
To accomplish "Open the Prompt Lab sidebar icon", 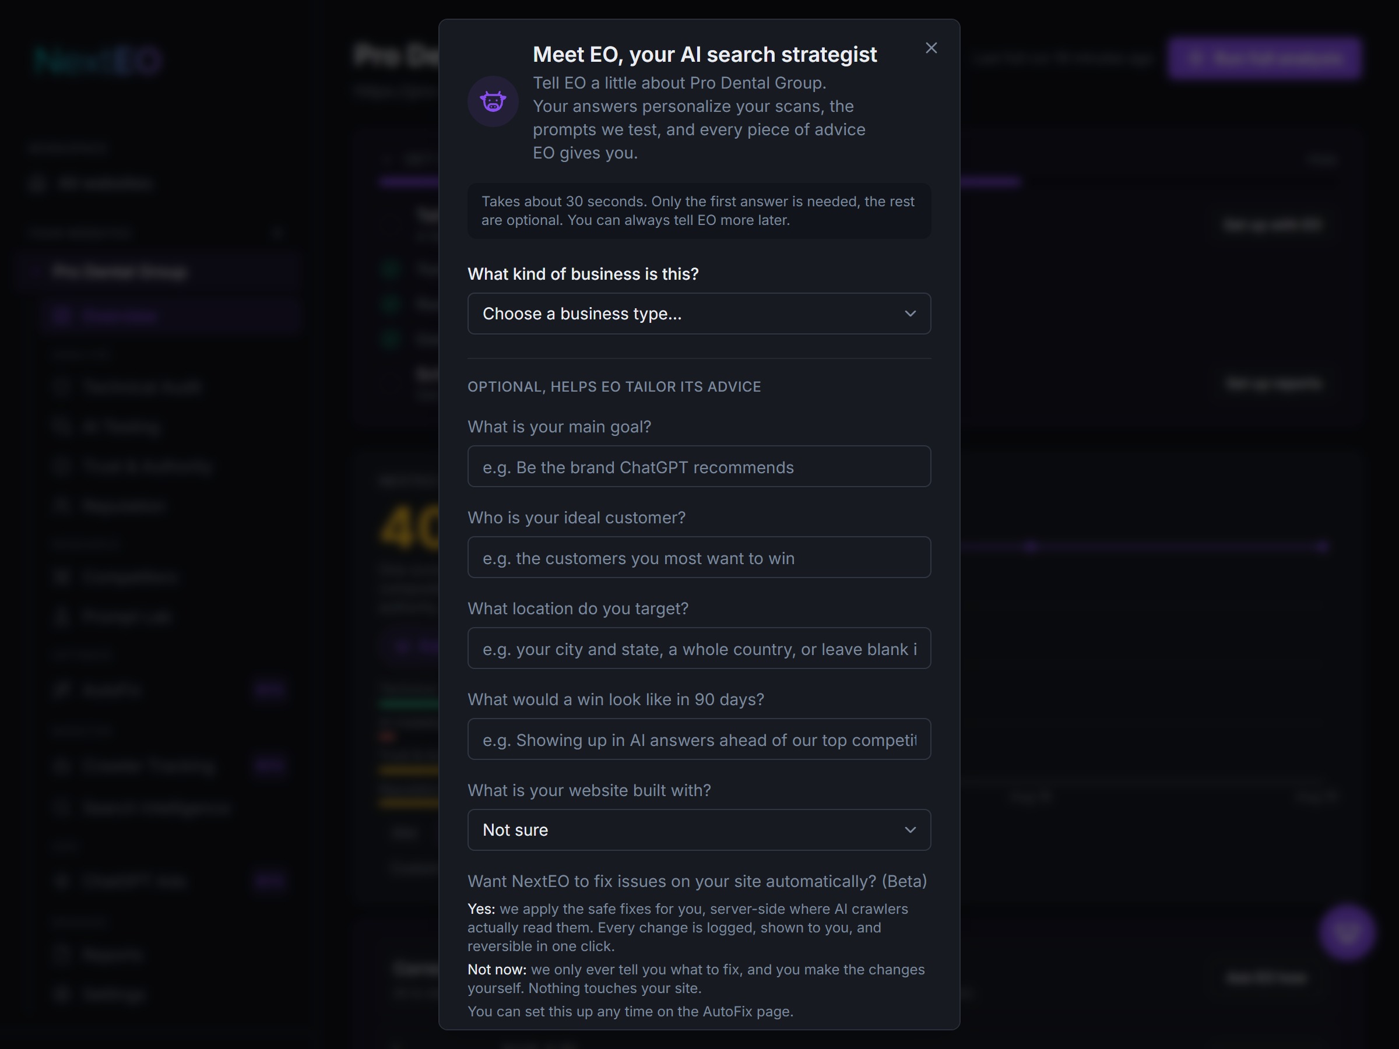I will 61,617.
